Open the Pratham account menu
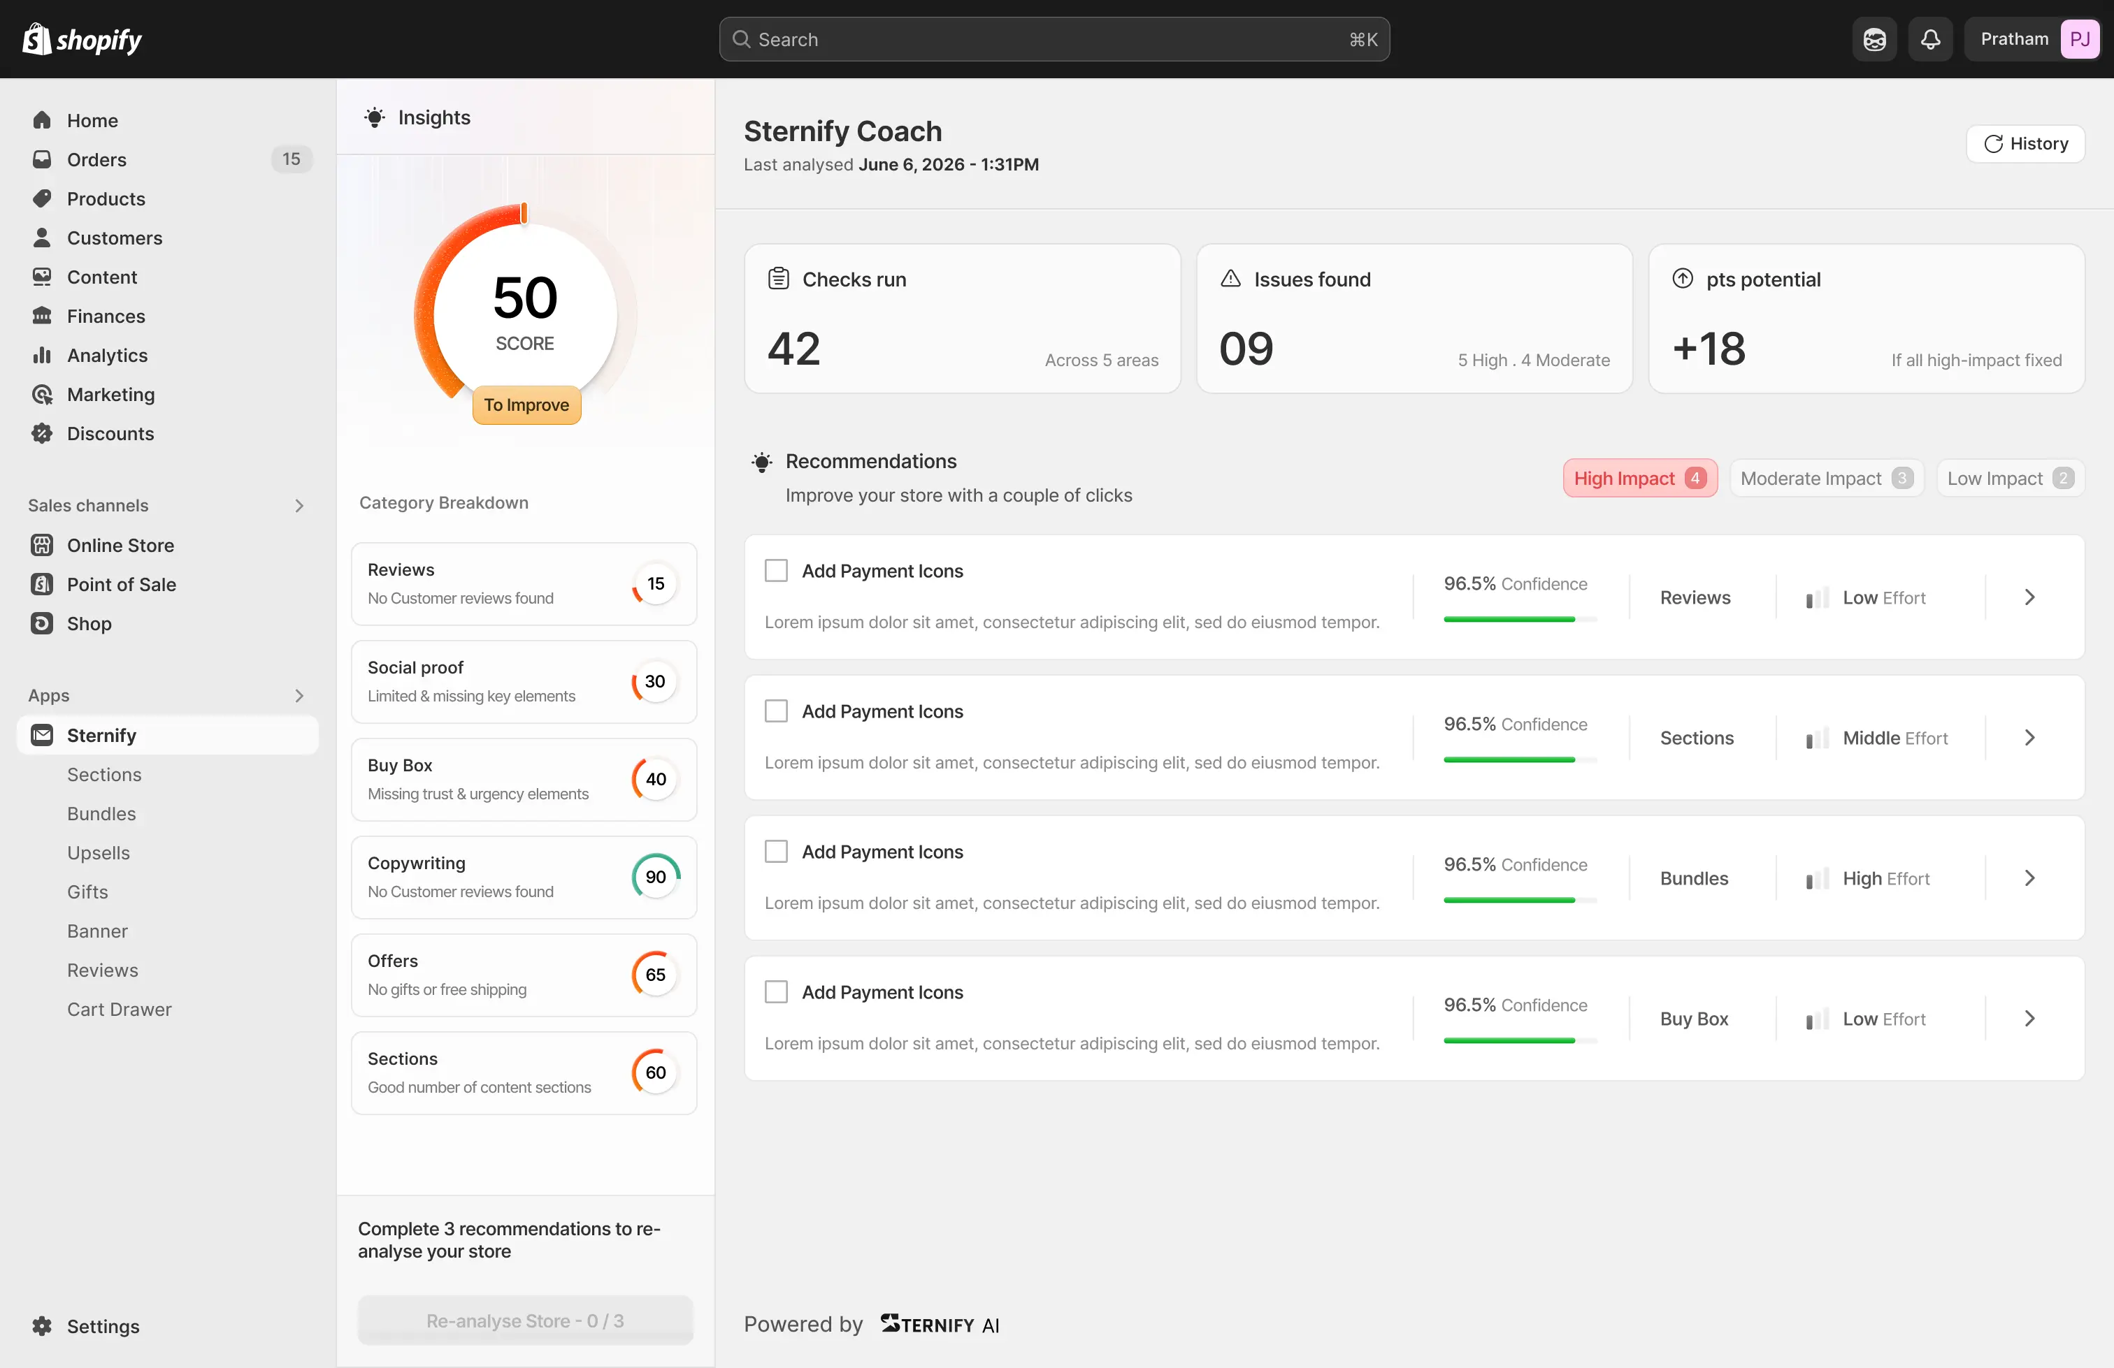The width and height of the screenshot is (2114, 1368). pyautogui.click(x=2032, y=39)
